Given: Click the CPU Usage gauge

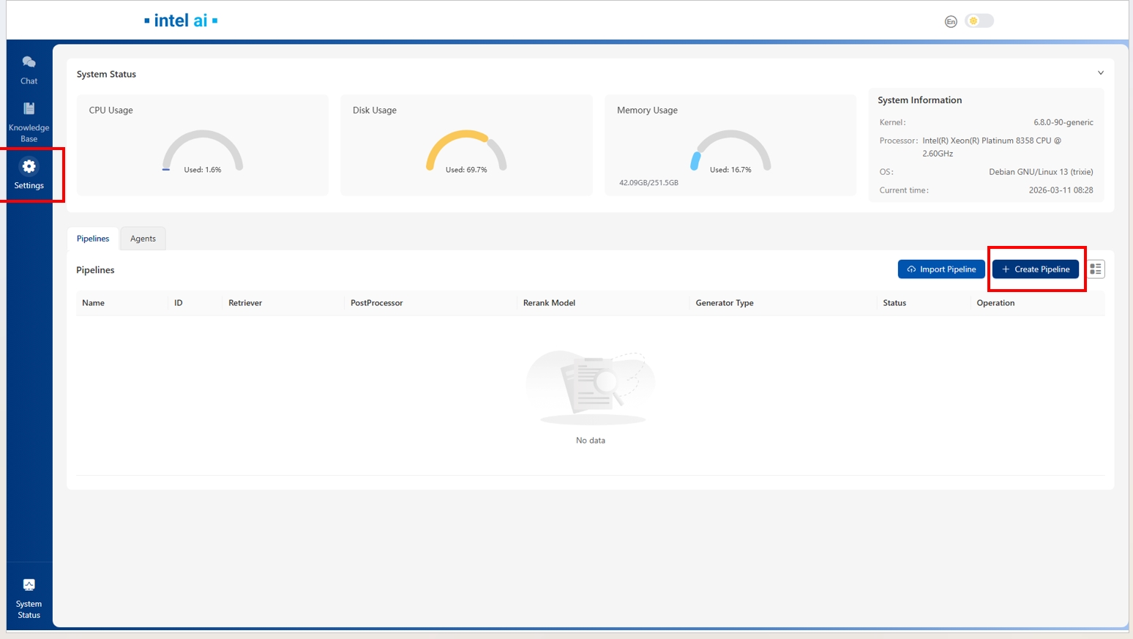Looking at the screenshot, I should tap(203, 152).
